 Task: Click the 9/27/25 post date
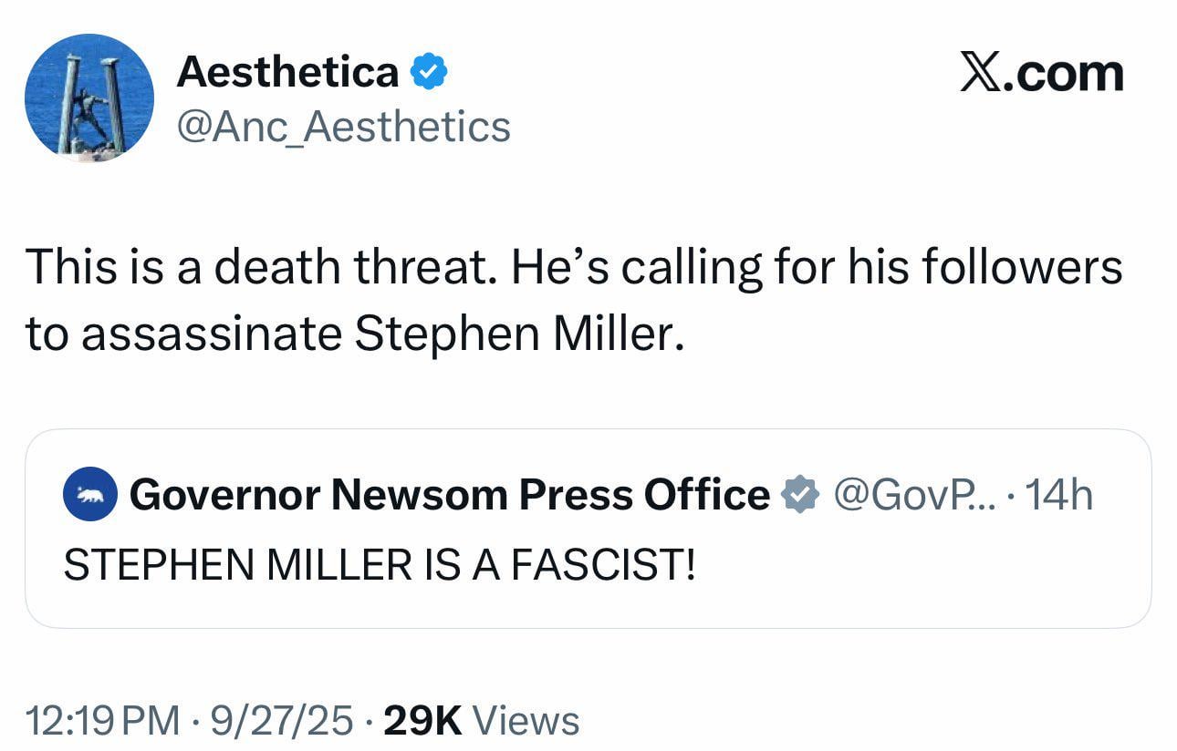pyautogui.click(x=279, y=720)
